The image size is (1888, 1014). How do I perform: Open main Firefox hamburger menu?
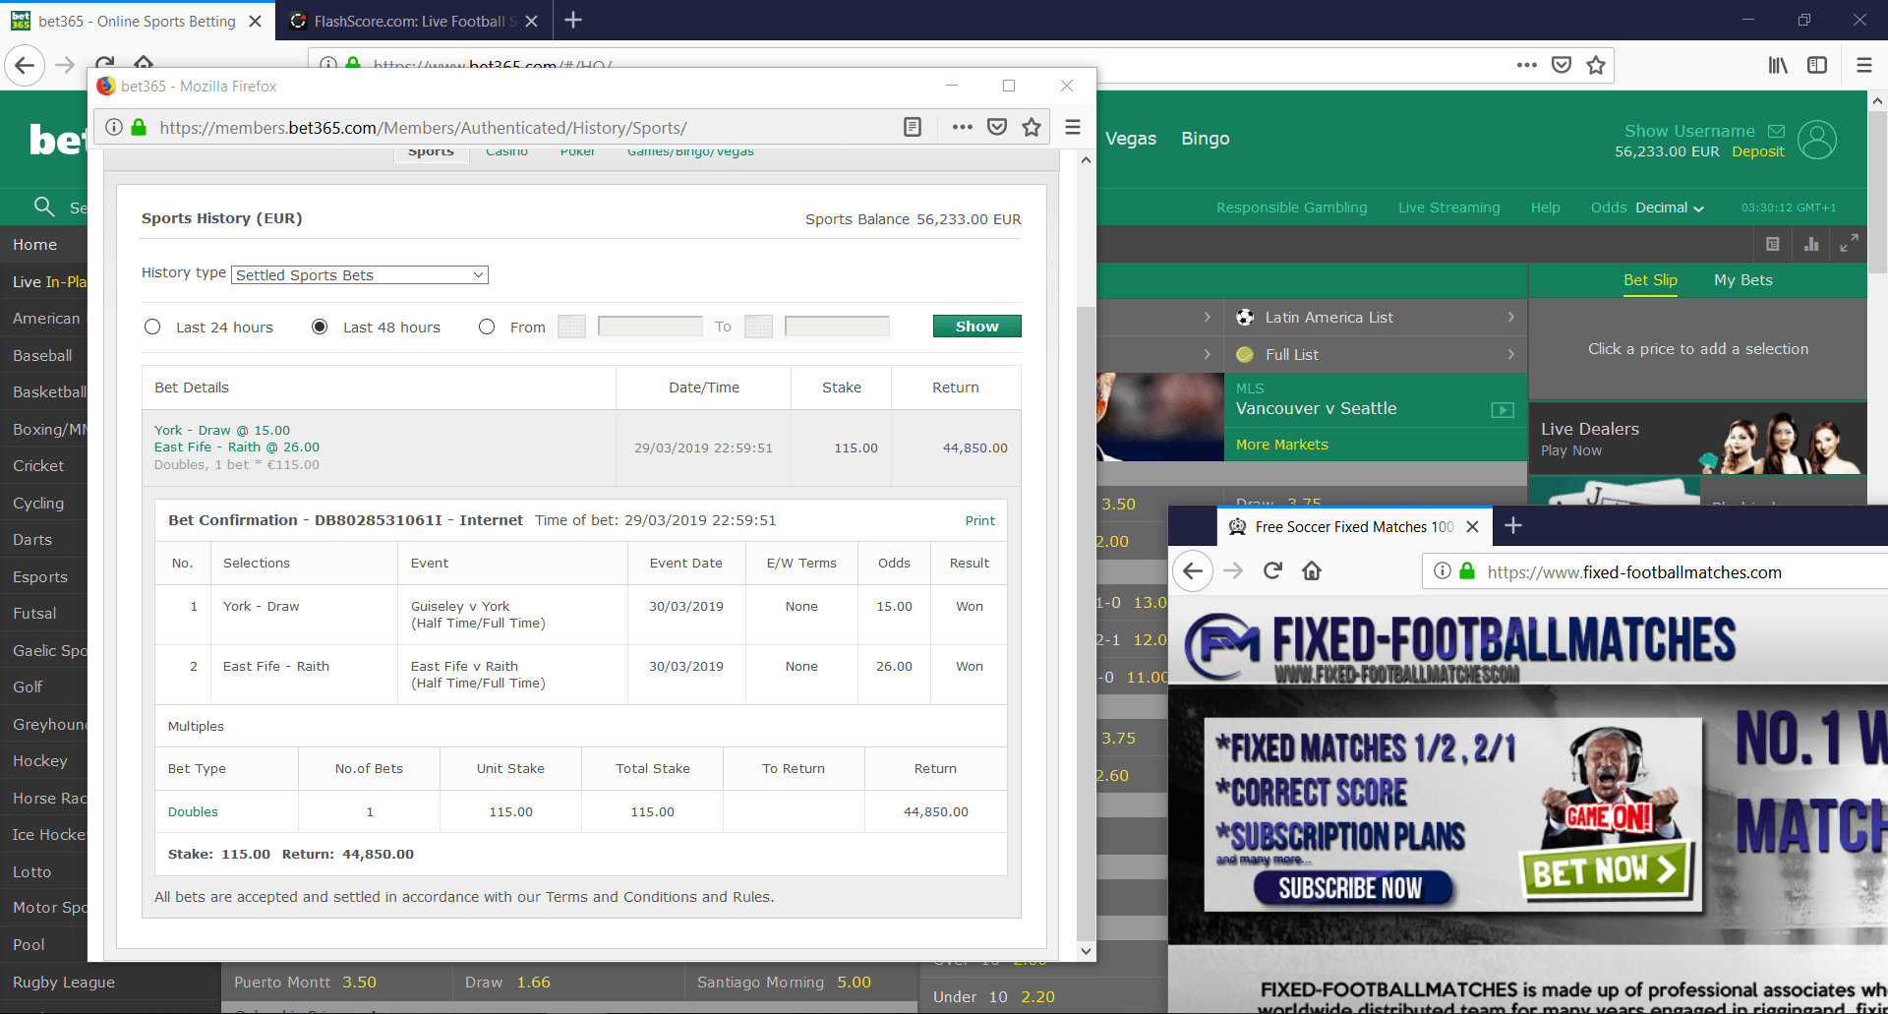click(1863, 65)
